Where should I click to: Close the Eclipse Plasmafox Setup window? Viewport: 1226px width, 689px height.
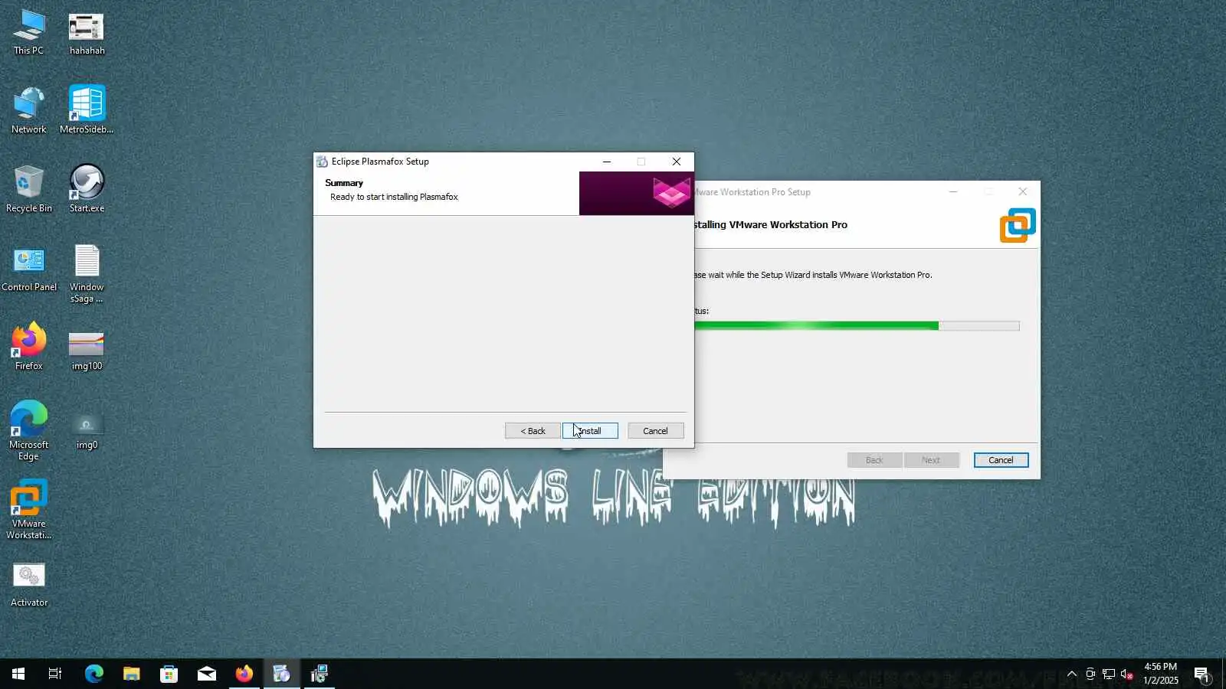[676, 162]
